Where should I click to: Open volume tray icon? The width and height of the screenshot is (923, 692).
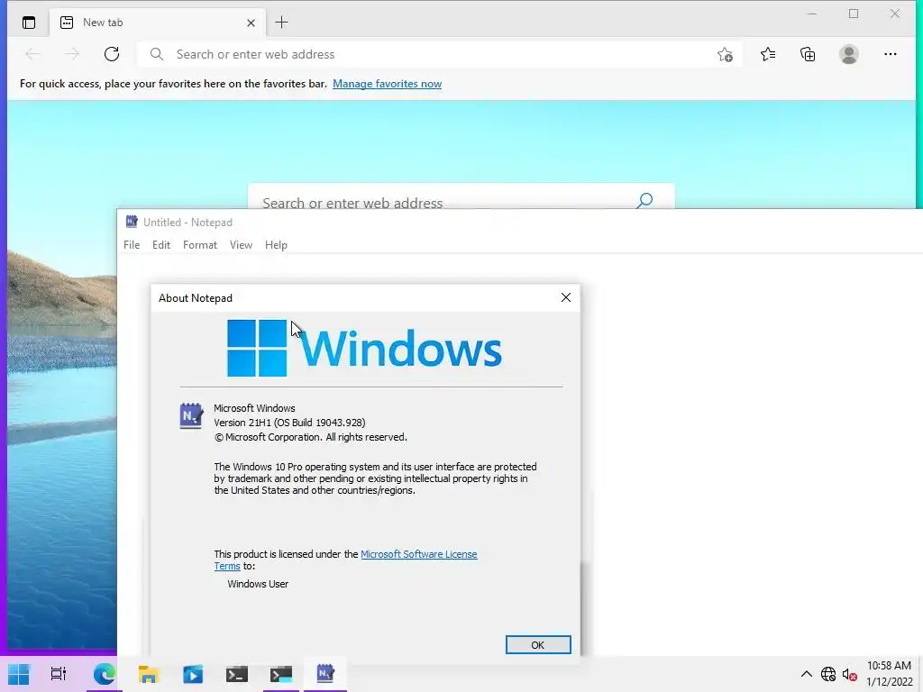click(849, 674)
